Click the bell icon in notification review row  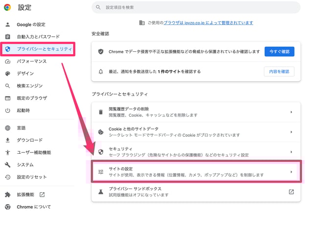(x=101, y=72)
